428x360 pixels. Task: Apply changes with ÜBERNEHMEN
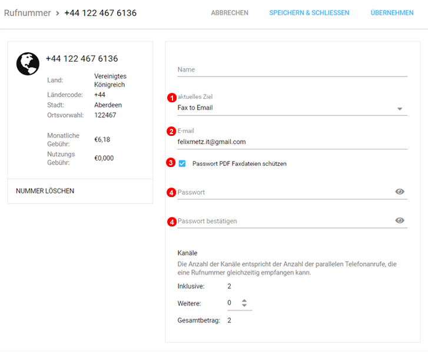pyautogui.click(x=391, y=13)
